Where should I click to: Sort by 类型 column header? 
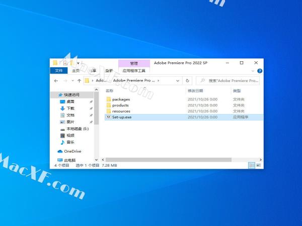point(237,91)
